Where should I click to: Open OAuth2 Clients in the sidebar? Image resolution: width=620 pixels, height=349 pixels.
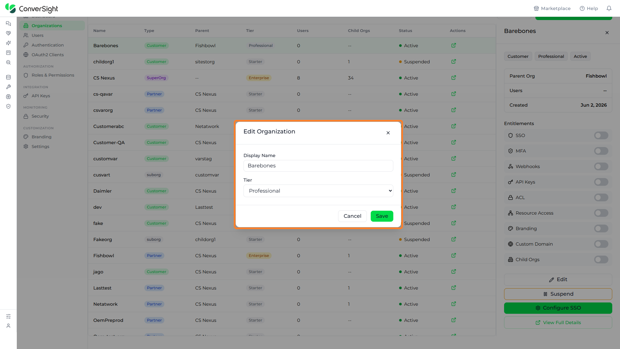click(x=52, y=55)
